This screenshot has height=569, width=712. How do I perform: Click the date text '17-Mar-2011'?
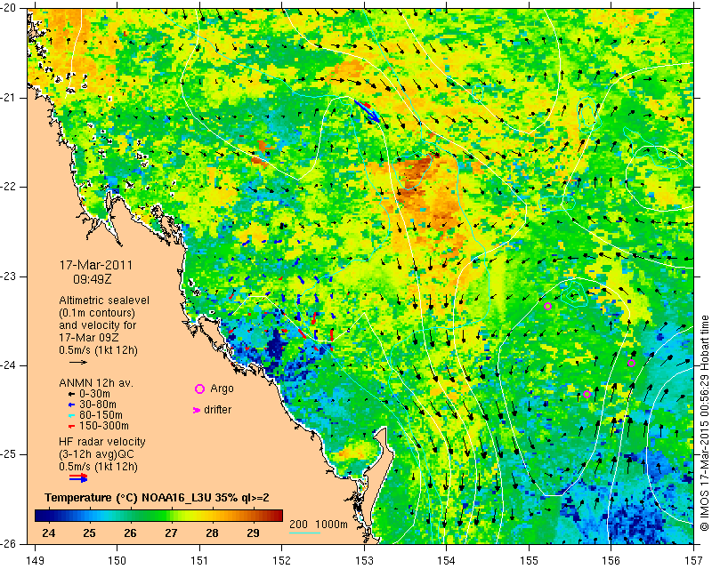click(96, 265)
